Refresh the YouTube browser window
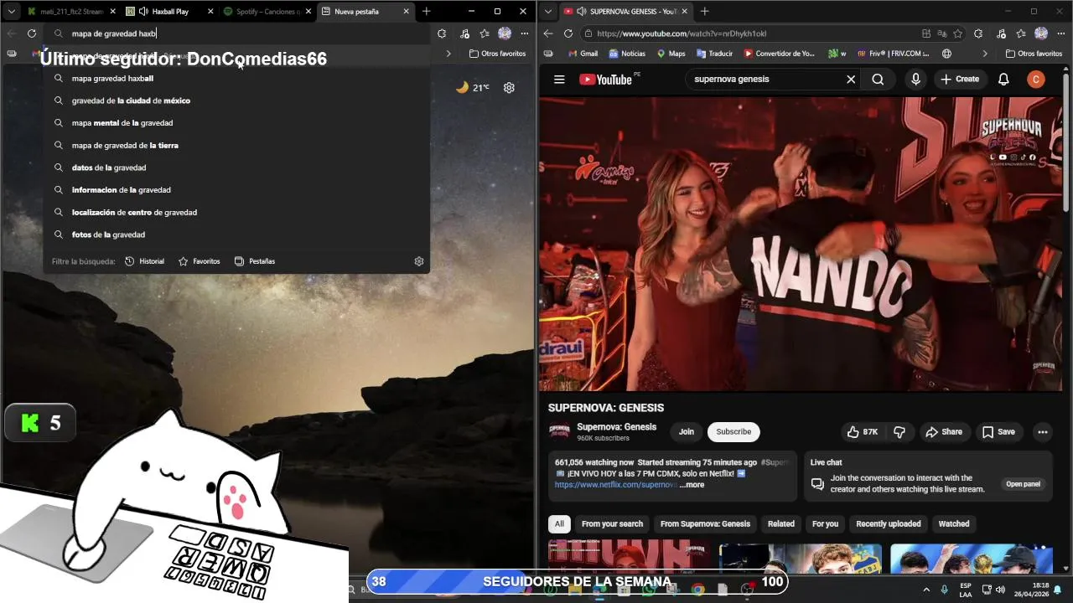The width and height of the screenshot is (1073, 603). [x=568, y=33]
